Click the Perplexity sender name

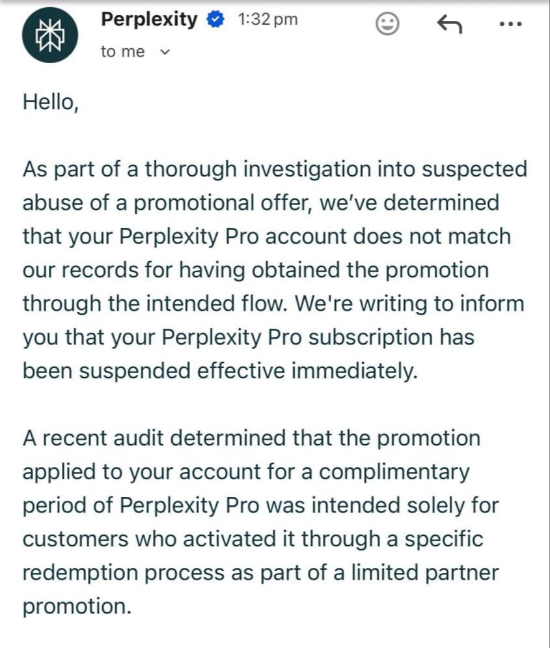click(x=149, y=20)
